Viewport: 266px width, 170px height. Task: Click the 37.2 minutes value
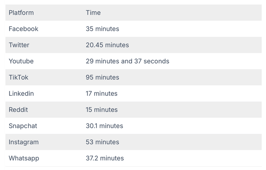point(105,158)
